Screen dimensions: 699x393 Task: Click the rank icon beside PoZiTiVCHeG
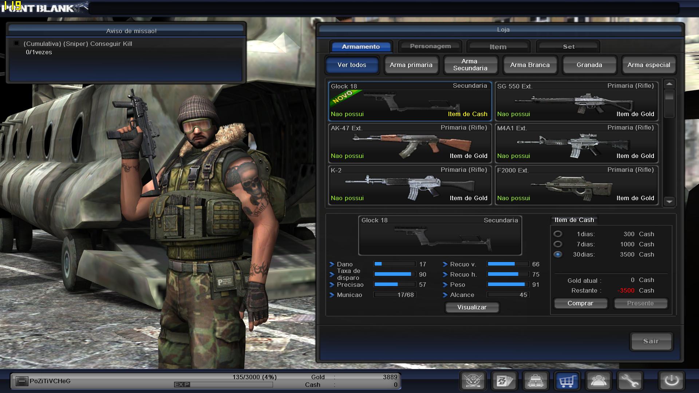click(22, 381)
